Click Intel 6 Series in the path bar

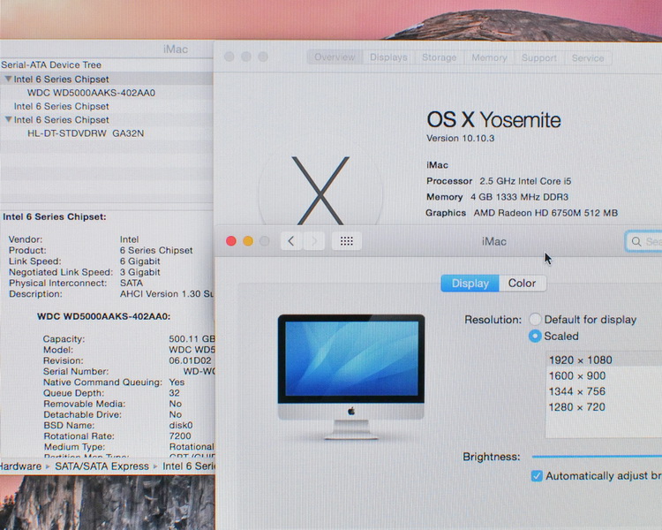coord(189,466)
